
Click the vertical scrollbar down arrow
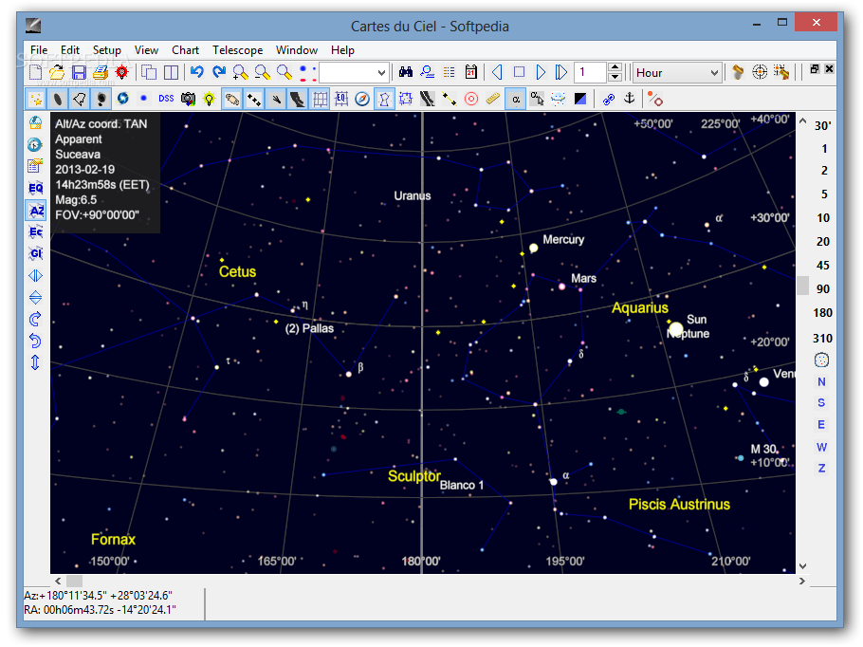pos(802,566)
